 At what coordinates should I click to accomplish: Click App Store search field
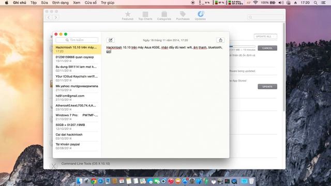coord(265,17)
